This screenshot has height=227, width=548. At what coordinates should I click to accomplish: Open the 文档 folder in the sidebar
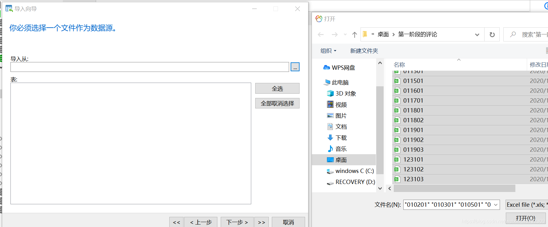tap(341, 127)
